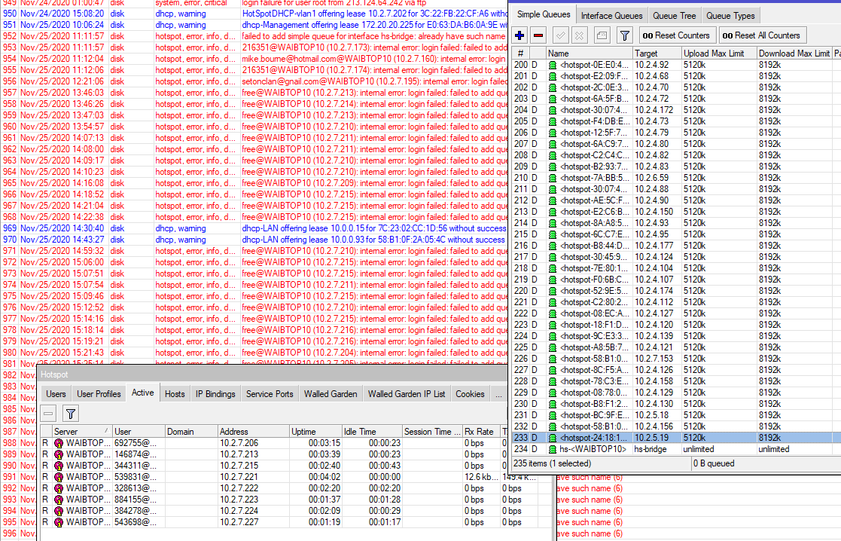Remove active hotspot user with minus icon
The image size is (841, 541).
48,413
